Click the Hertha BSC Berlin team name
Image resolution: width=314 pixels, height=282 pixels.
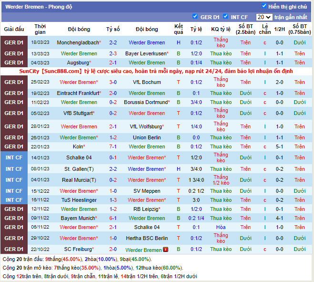[x=147, y=238]
